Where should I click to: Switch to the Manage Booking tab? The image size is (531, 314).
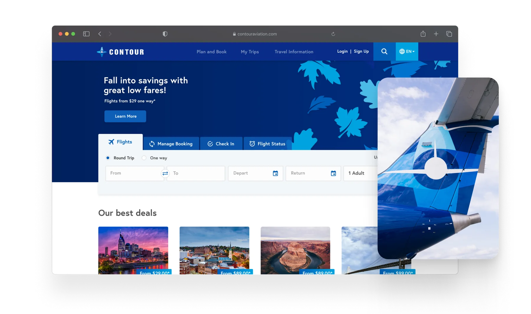171,144
